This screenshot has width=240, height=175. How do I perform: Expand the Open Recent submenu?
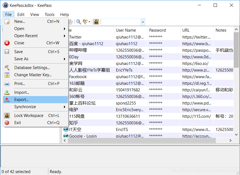click(x=65, y=36)
